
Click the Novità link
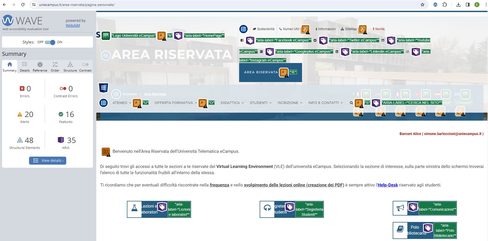[378, 29]
